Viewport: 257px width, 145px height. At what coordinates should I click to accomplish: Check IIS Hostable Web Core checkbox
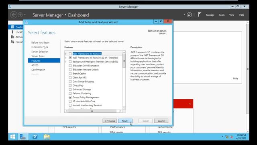[x=70, y=101]
